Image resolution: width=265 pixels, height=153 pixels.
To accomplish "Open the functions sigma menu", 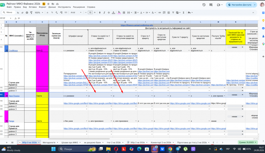I will click(183, 12).
